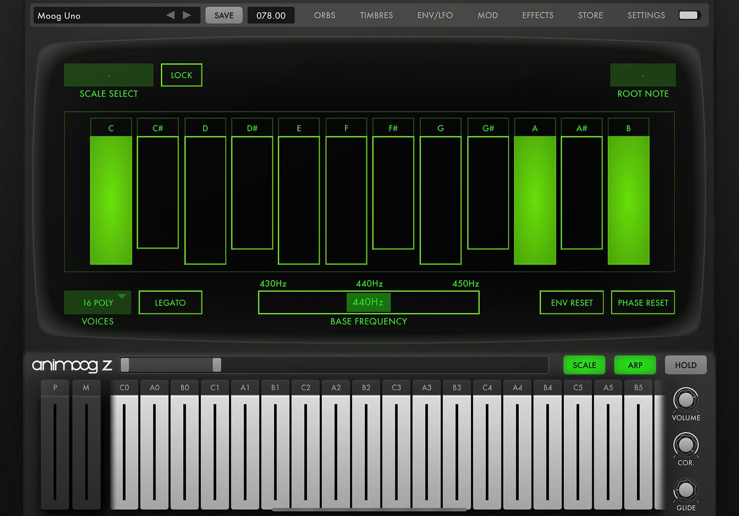The width and height of the screenshot is (739, 516).
Task: Play the A2 key
Action: click(x=336, y=452)
